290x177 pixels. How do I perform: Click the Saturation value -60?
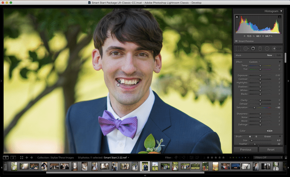278,108
